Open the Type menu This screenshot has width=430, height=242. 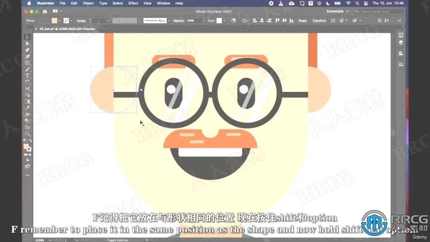coord(103,3)
